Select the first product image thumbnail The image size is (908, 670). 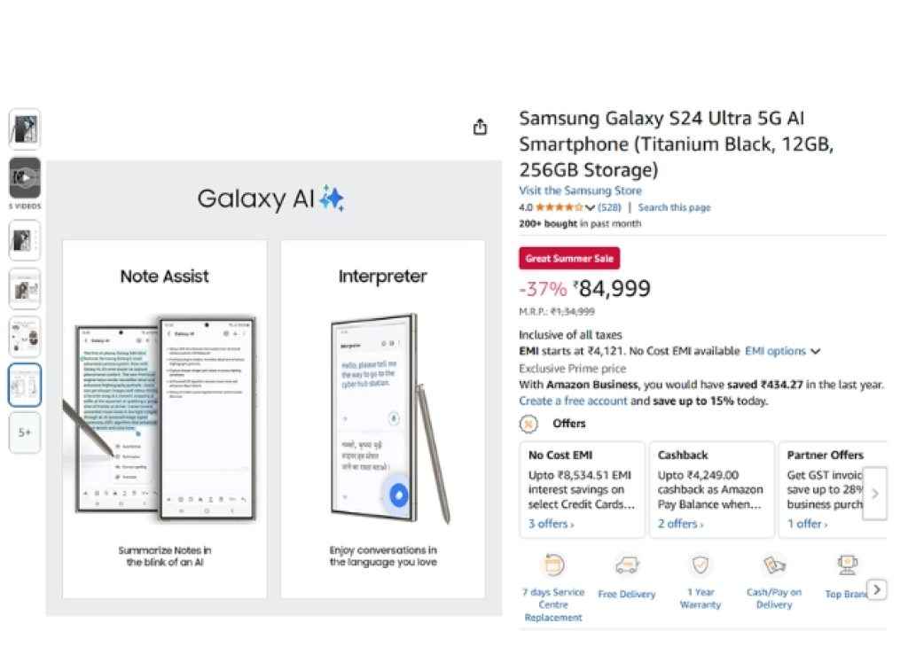pos(24,128)
